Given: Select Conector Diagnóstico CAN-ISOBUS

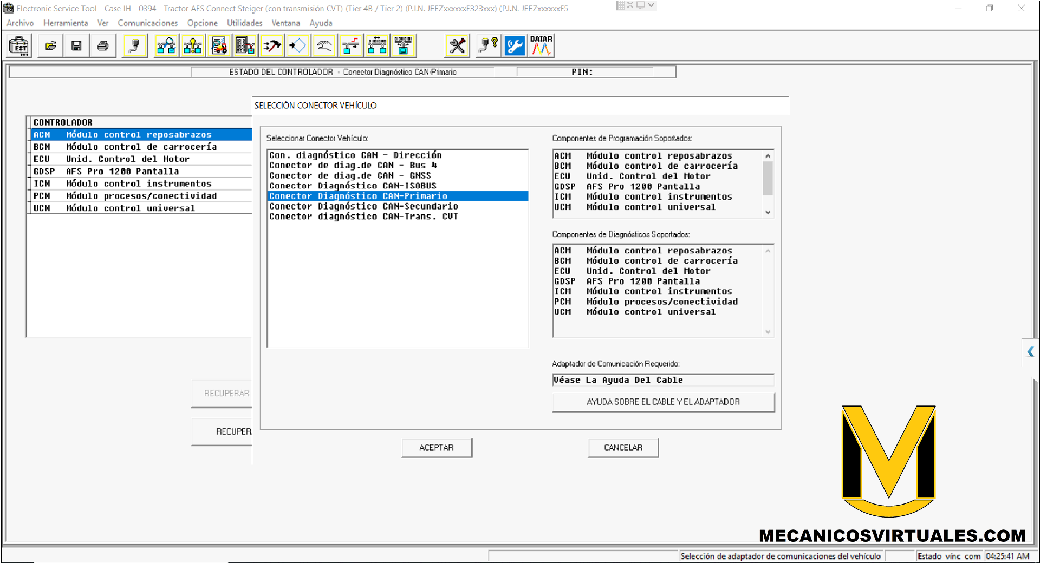Looking at the screenshot, I should point(398,186).
